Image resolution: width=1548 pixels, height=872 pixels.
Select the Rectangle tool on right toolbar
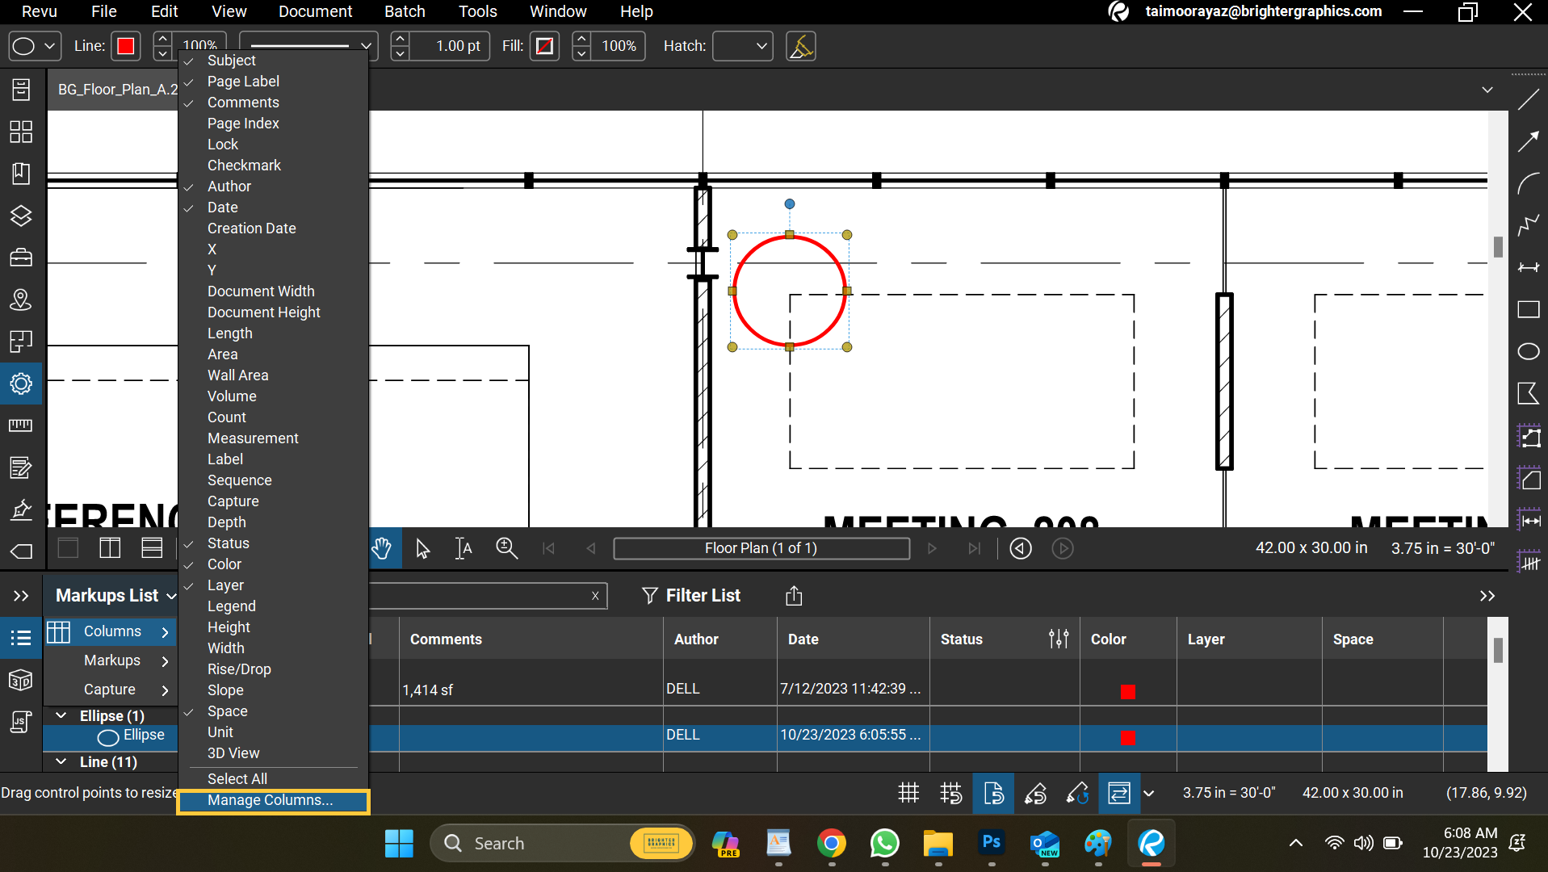[x=1529, y=310]
